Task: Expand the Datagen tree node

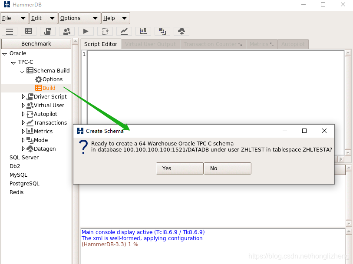Action: click(x=23, y=148)
